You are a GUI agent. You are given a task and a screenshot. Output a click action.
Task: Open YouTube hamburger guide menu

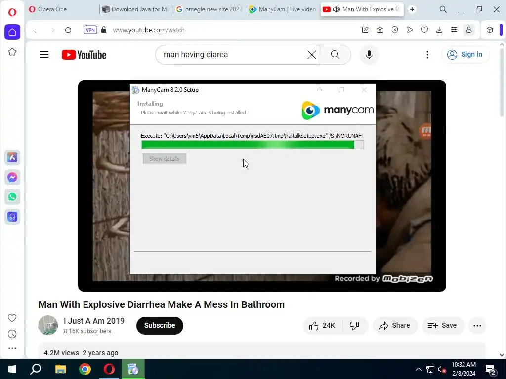click(x=44, y=55)
